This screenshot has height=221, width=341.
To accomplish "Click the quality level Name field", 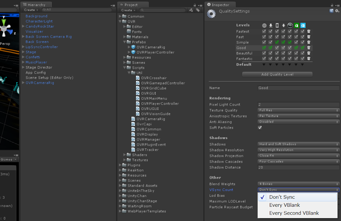I will [x=299, y=88].
